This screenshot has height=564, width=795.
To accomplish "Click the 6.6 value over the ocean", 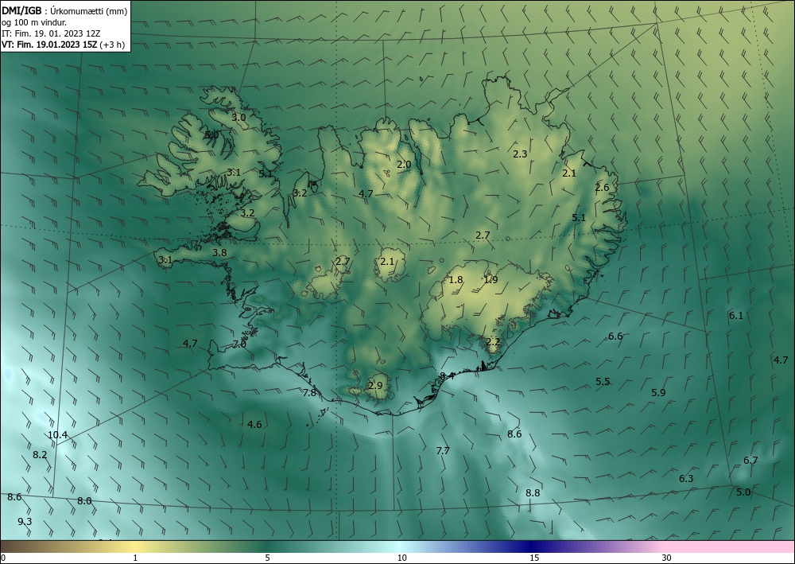I will click(x=615, y=336).
